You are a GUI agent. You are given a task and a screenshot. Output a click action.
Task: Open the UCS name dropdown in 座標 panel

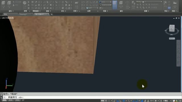pyautogui.click(x=92, y=8)
